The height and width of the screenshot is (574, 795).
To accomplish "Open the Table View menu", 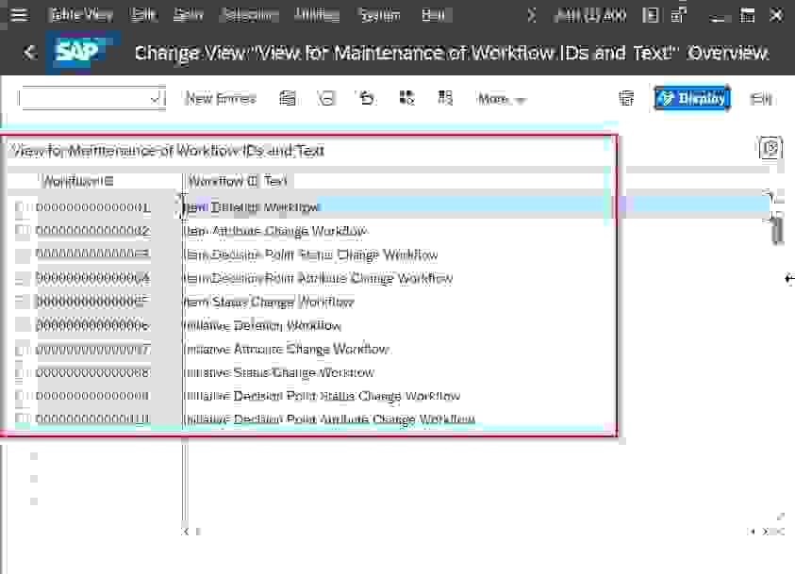I will click(80, 15).
